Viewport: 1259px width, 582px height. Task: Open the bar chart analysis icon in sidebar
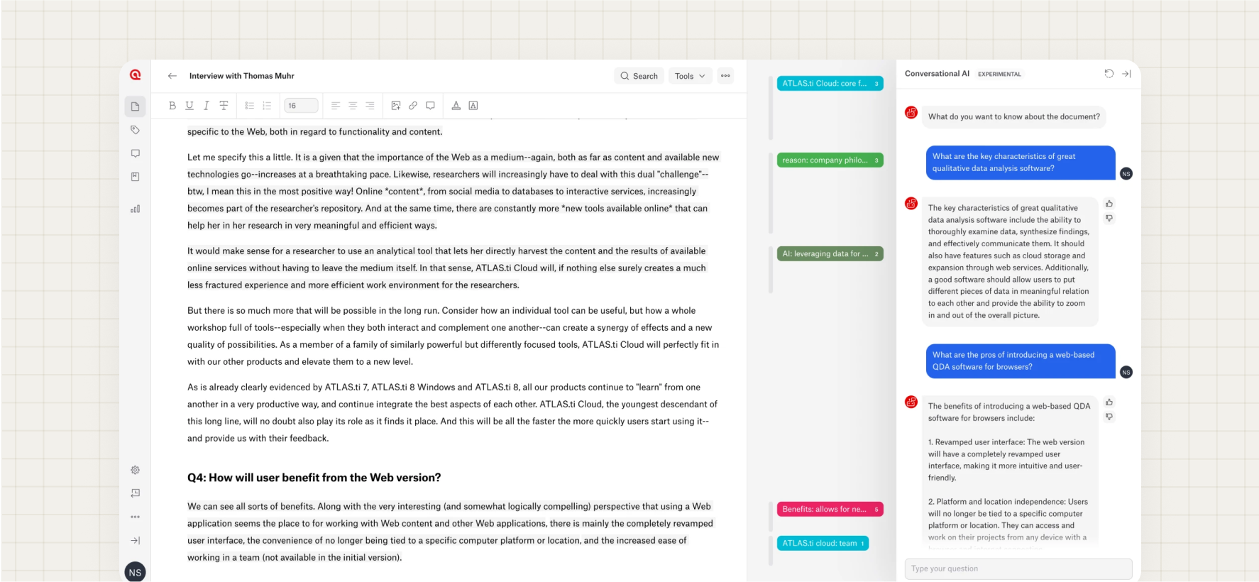(135, 209)
